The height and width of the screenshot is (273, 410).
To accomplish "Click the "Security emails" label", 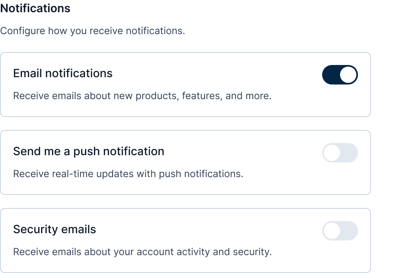I will (x=55, y=229).
